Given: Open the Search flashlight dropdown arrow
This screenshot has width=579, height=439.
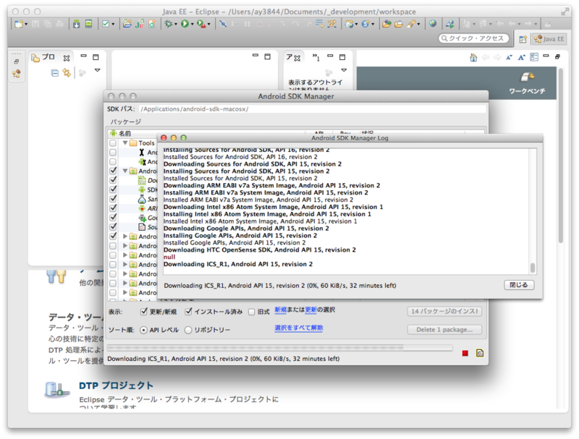Looking at the screenshot, I should coord(419,25).
